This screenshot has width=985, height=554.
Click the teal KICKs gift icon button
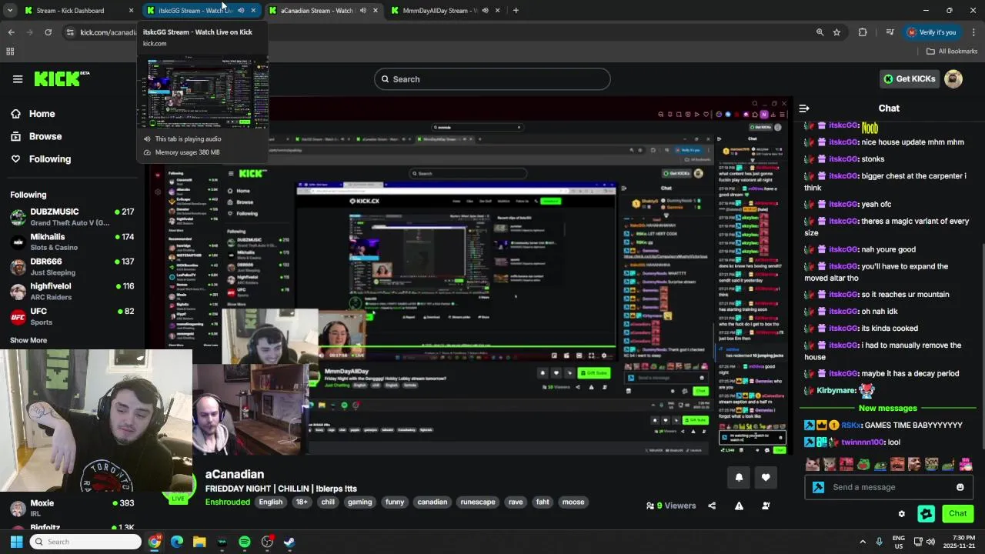pos(927,514)
